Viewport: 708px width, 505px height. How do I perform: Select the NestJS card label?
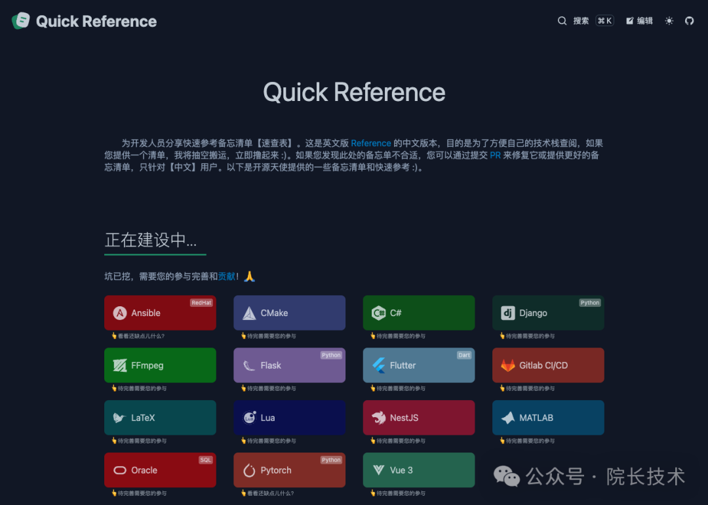tap(404, 418)
